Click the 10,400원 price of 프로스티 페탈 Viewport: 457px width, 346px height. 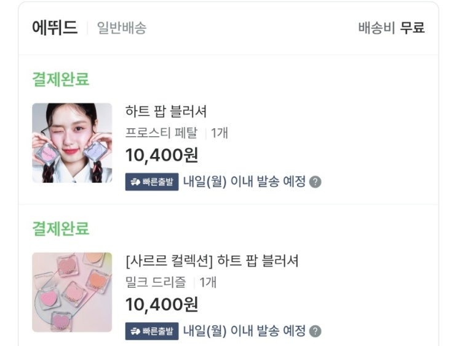pos(162,155)
